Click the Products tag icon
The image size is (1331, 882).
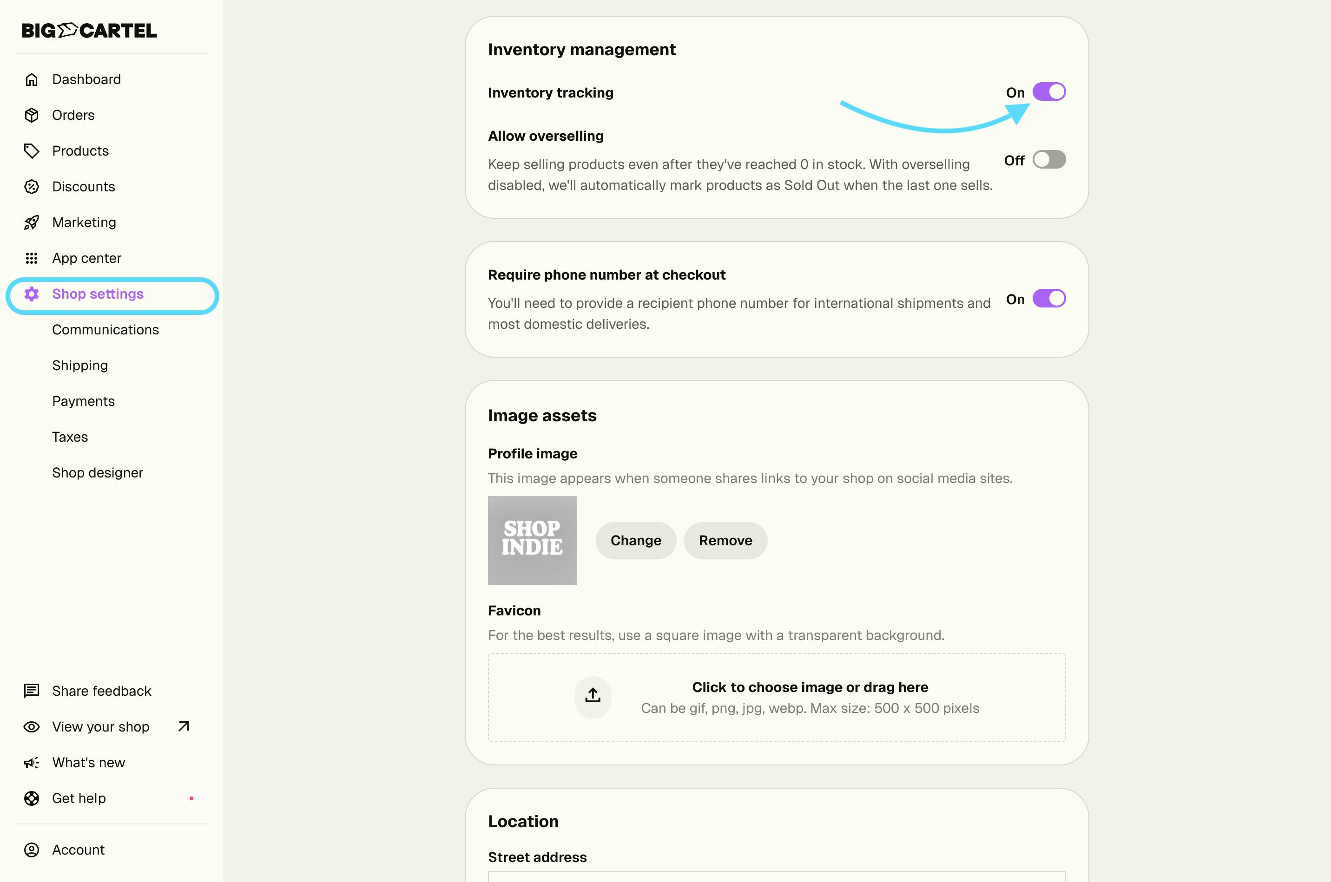32,151
